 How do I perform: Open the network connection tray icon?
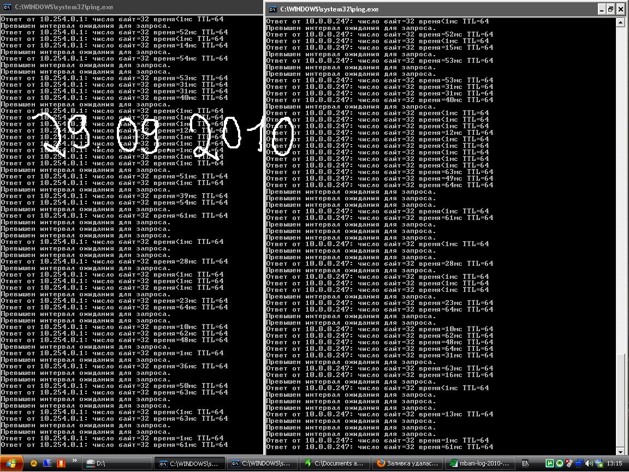(579, 464)
